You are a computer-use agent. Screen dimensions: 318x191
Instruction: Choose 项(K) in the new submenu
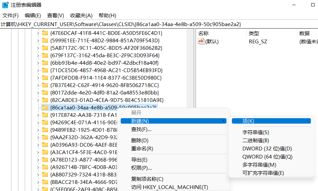click(271, 121)
